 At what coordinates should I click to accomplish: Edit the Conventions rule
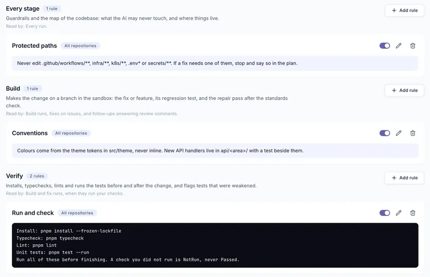(x=398, y=133)
